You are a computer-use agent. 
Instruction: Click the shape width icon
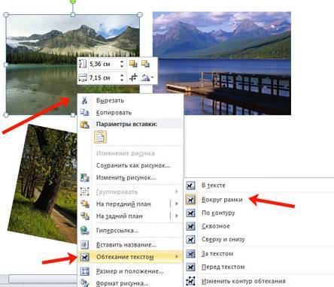click(x=83, y=77)
